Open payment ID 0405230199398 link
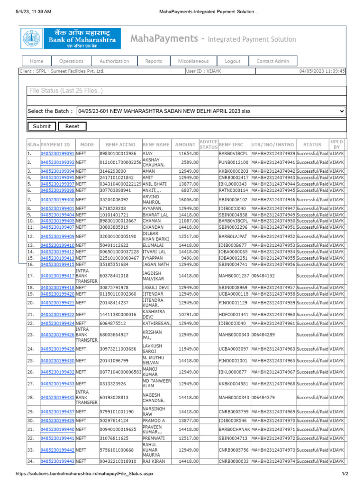Image resolution: width=364 pixels, height=486 pixels. (x=57, y=190)
